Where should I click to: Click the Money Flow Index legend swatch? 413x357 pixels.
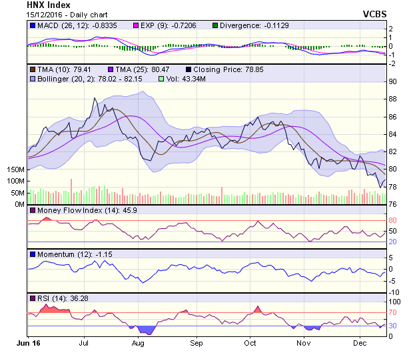pyautogui.click(x=33, y=211)
